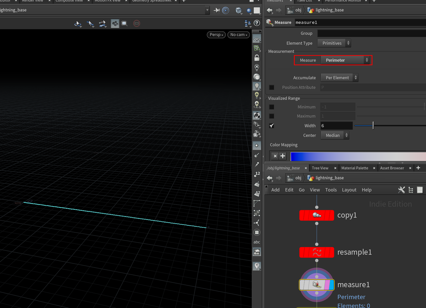
Task: Open the View menu in network editor
Action: [315, 190]
